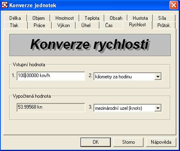
Task: Switch to the Práce tab
Action: pos(39,25)
